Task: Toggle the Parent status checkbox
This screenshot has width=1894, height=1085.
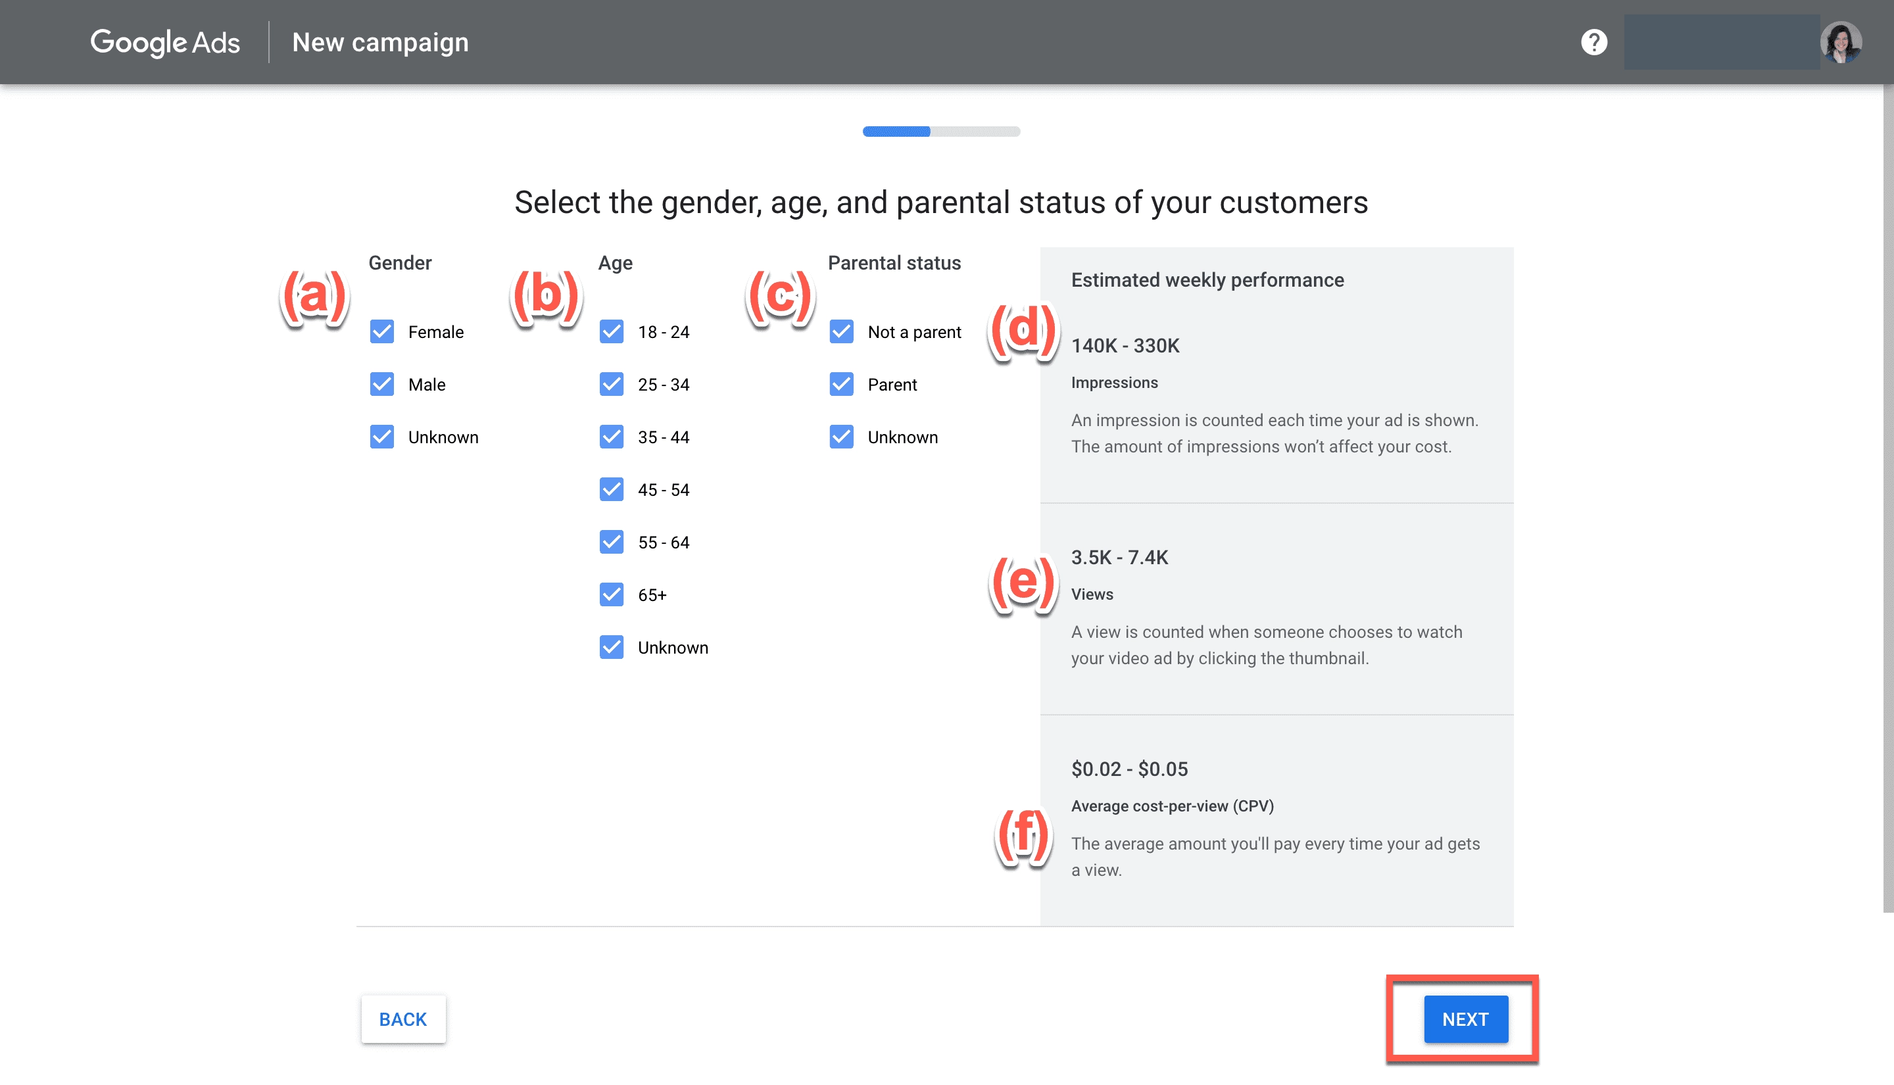Action: (841, 385)
